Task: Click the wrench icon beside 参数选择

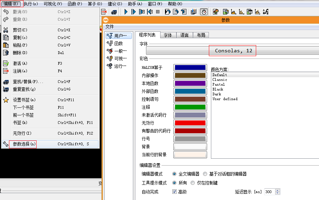Action: (x=6, y=144)
